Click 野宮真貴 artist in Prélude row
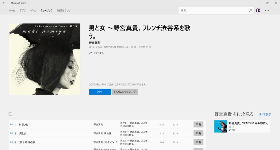Screen dimensions: 280x150 click(98, 125)
